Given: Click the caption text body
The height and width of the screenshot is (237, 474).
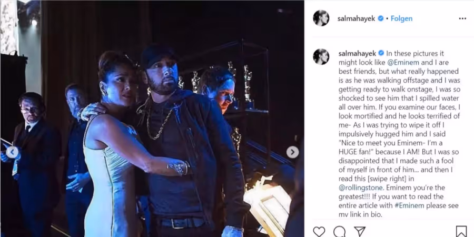Looking at the screenshot, I should pos(399,134).
